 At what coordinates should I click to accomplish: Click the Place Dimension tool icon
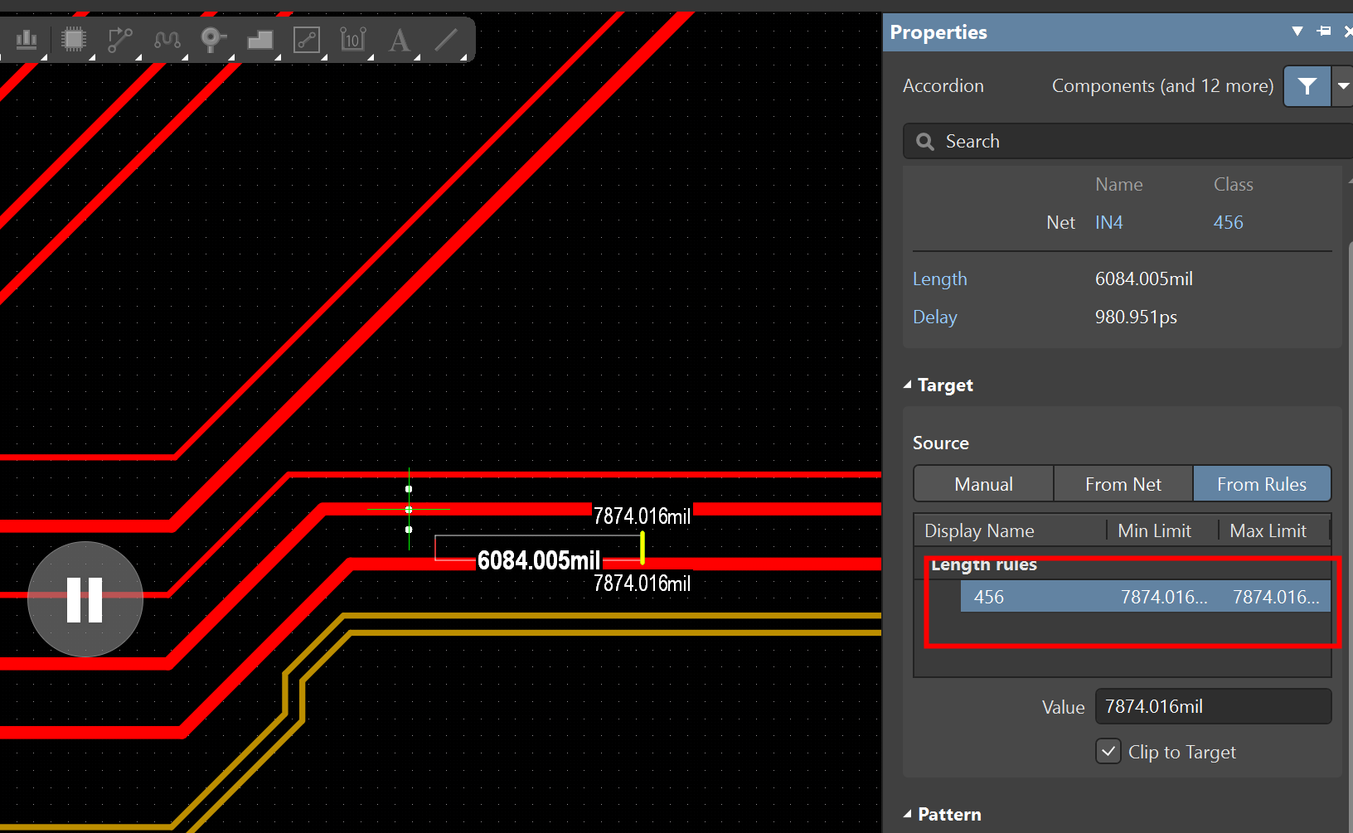352,39
